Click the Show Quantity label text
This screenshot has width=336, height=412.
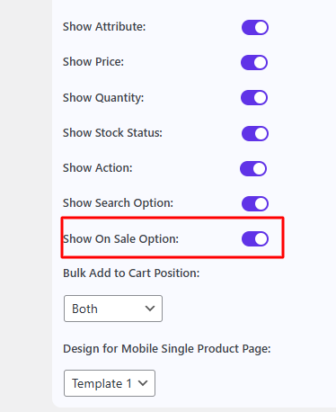[103, 98]
